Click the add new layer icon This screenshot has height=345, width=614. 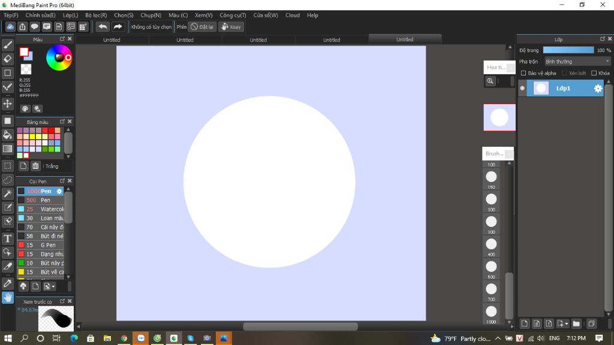click(x=524, y=323)
